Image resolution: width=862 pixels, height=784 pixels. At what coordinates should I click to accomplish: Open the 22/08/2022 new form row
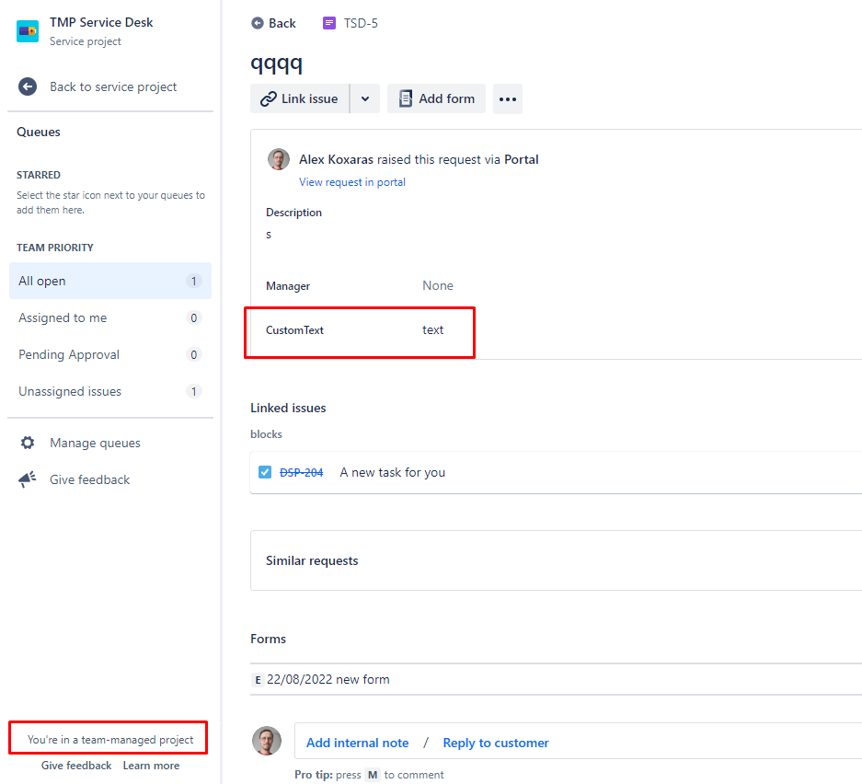[556, 679]
